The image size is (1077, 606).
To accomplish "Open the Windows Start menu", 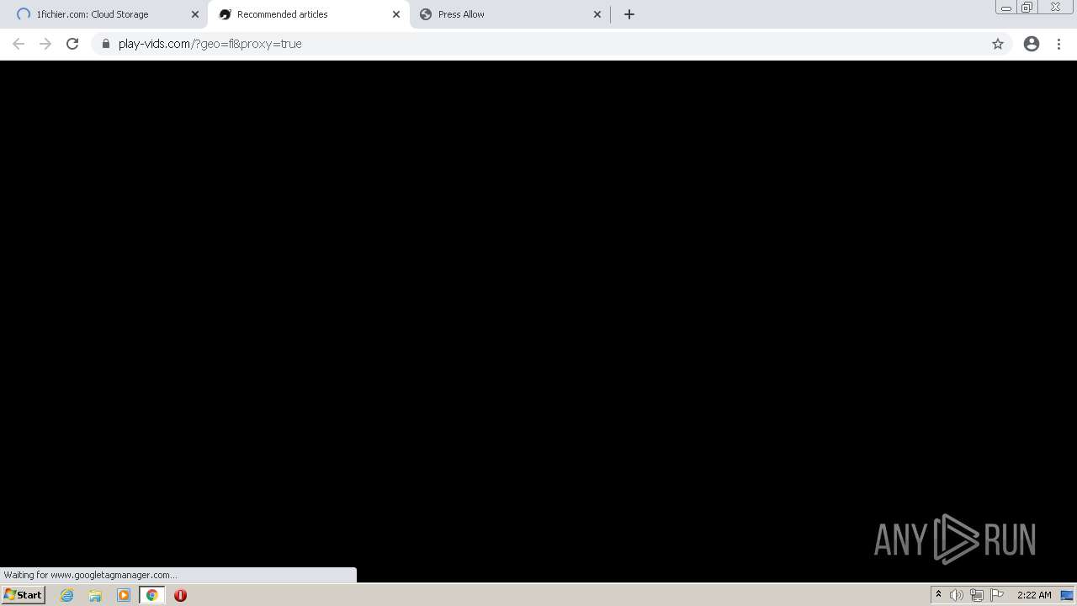I will (x=24, y=595).
